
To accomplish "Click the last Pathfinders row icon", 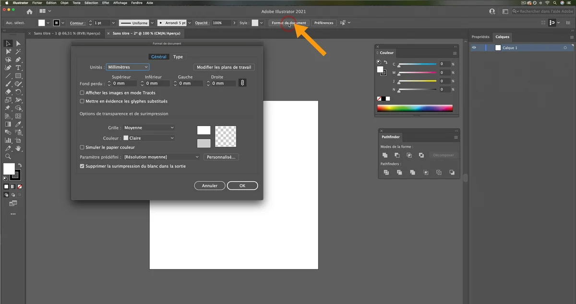I will (452, 173).
